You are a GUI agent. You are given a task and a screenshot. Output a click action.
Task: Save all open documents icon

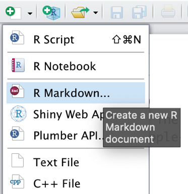[139, 12]
